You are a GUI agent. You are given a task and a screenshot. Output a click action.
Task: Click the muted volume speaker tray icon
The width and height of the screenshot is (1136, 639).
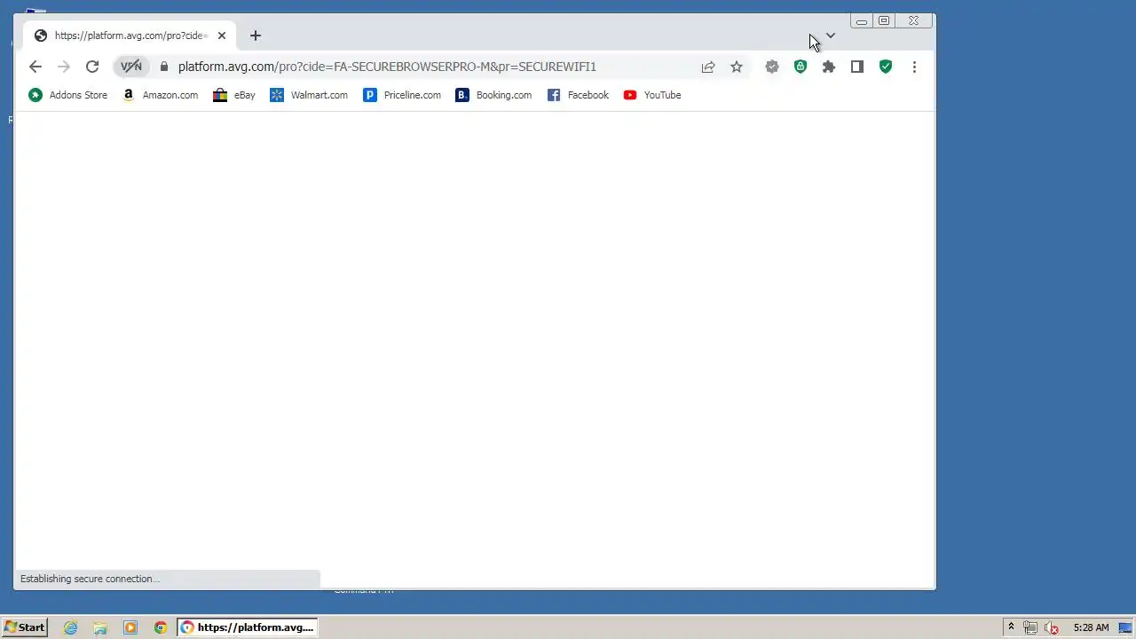[x=1052, y=627]
